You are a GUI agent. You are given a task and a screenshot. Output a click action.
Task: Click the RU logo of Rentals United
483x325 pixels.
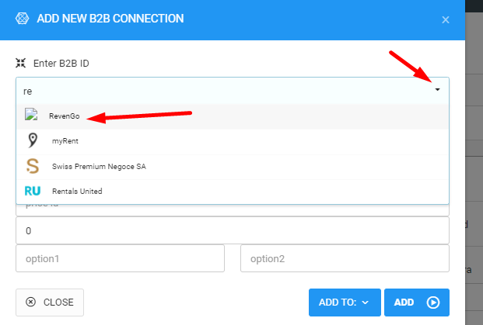(33, 191)
